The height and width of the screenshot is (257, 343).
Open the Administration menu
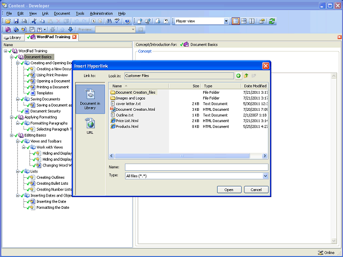(x=101, y=13)
